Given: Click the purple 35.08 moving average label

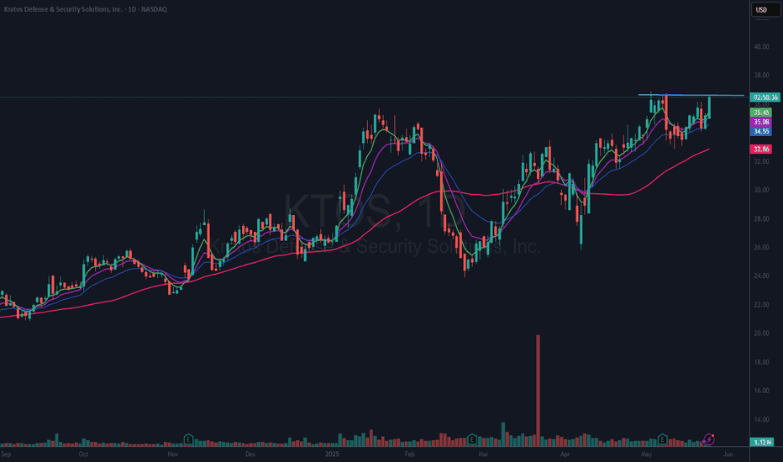Looking at the screenshot, I should [761, 122].
